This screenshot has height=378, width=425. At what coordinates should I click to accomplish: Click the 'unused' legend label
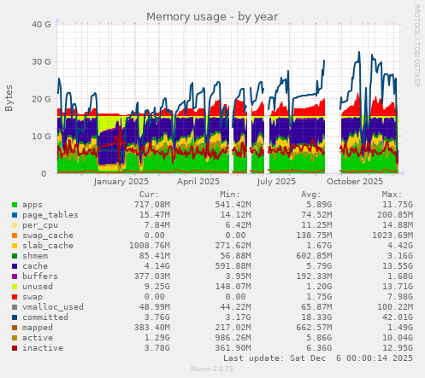coord(38,287)
